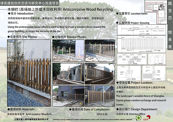Open process photo with purple building and worker
173x122 pixels.
68,96
